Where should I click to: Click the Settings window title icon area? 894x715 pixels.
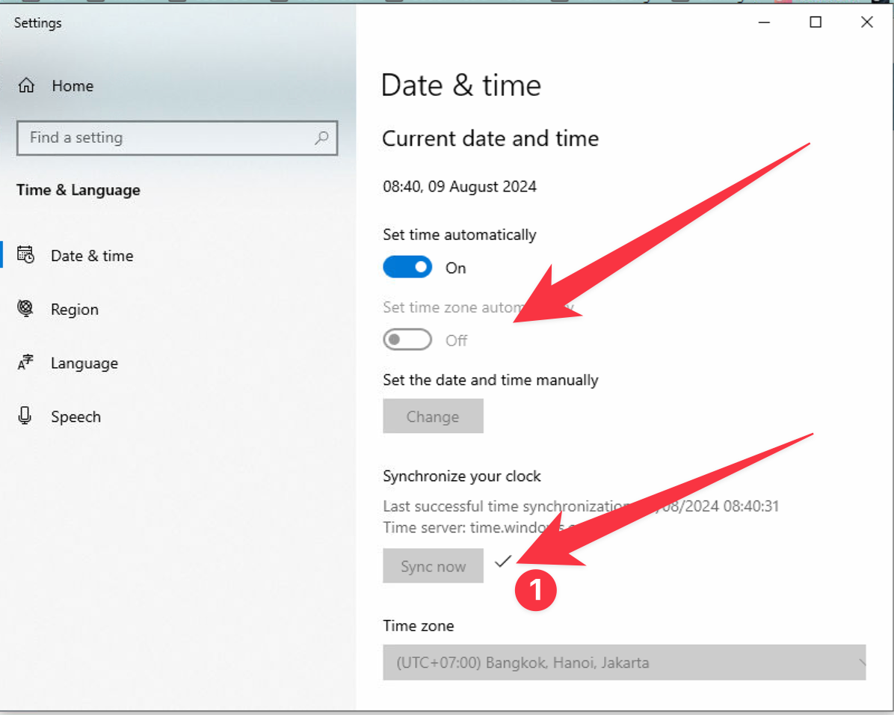pos(37,23)
